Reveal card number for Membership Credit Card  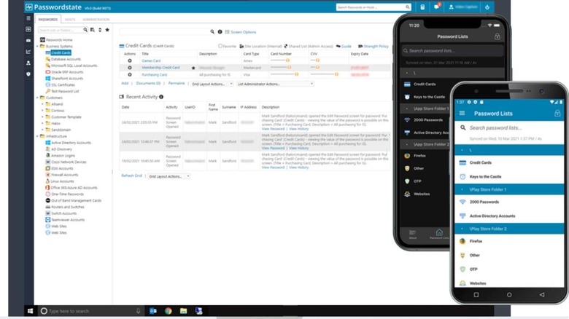[289, 67]
